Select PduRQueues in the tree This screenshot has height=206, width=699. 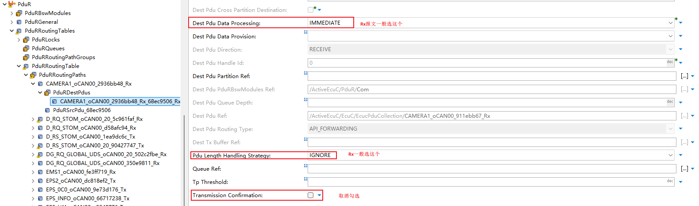click(48, 49)
